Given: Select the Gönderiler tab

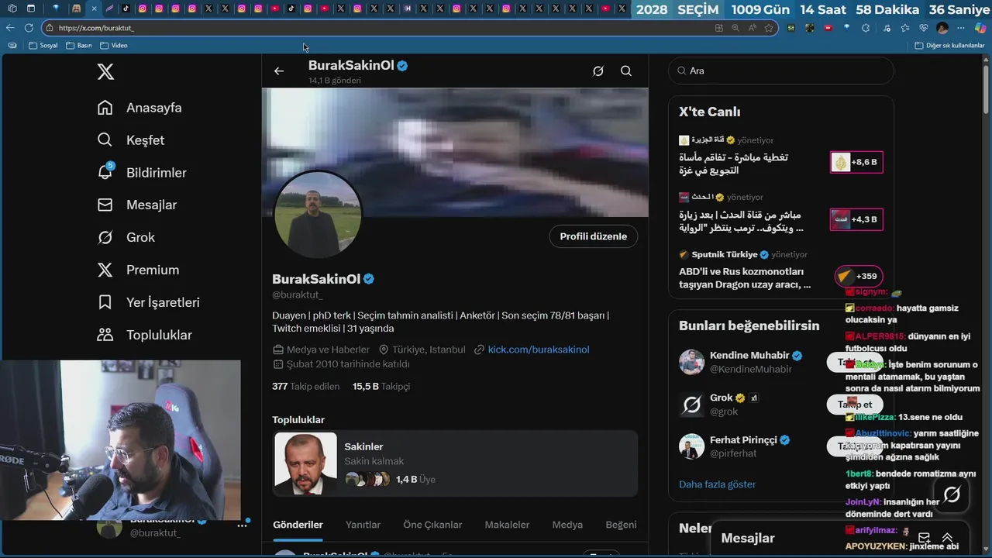Looking at the screenshot, I should 298,525.
